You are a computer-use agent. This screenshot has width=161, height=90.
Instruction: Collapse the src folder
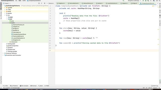tap(5, 15)
